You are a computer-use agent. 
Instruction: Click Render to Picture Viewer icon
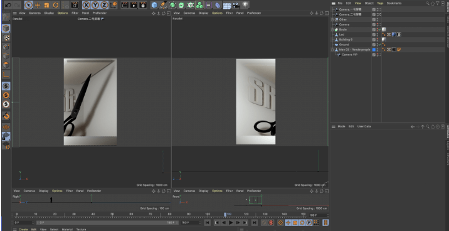134,5
